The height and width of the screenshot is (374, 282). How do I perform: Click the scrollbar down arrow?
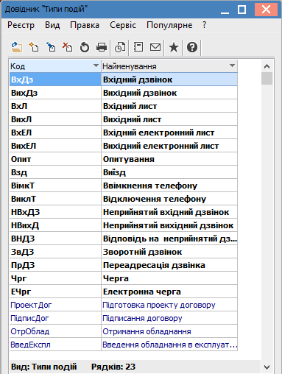pos(267,367)
